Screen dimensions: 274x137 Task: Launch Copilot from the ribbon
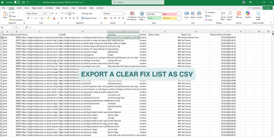(248, 15)
